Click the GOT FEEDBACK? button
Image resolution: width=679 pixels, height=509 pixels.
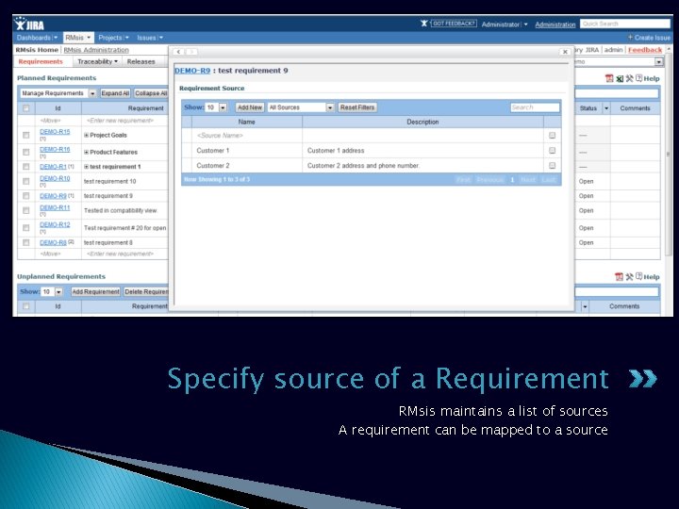click(454, 24)
